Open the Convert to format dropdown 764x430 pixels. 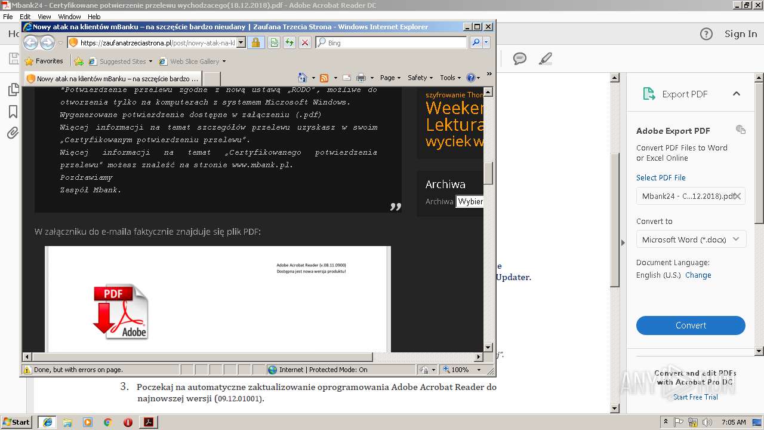click(x=691, y=239)
